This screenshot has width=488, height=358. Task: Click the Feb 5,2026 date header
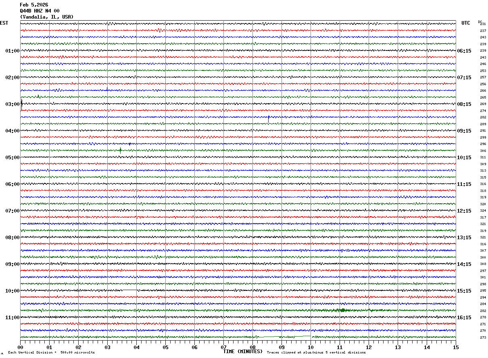[x=34, y=5]
